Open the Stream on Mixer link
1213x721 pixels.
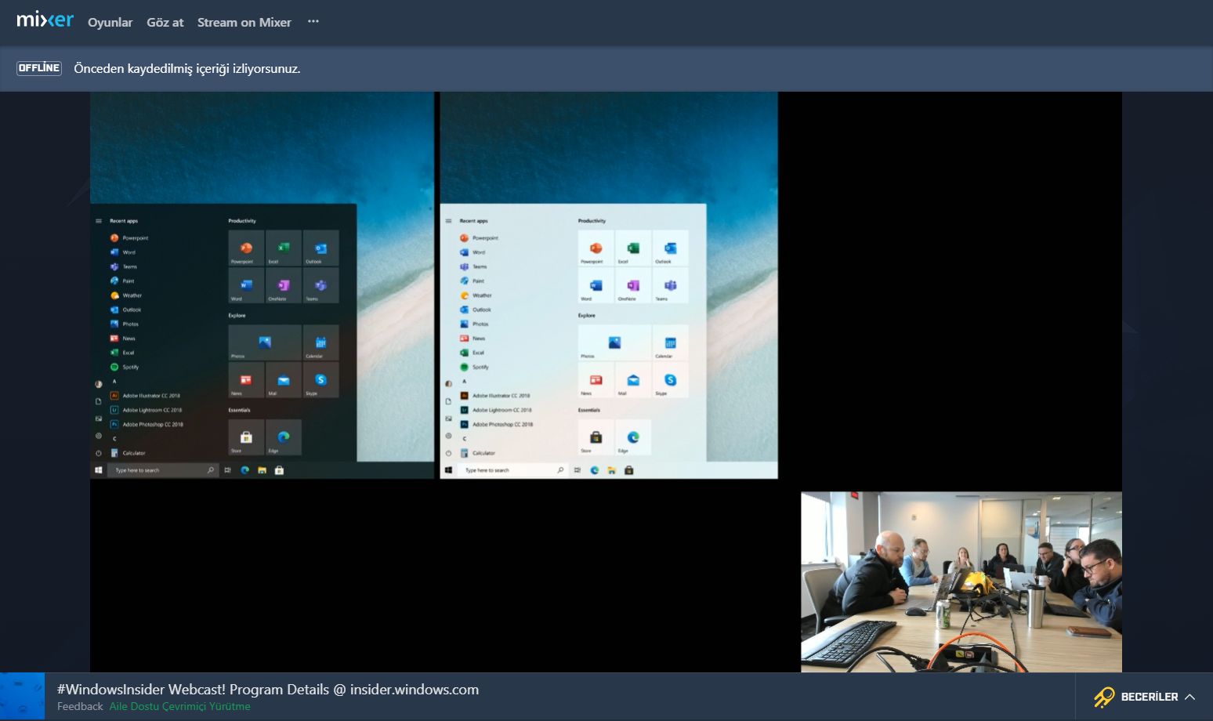point(244,23)
